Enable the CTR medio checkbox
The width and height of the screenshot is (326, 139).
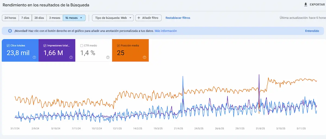click(82, 46)
